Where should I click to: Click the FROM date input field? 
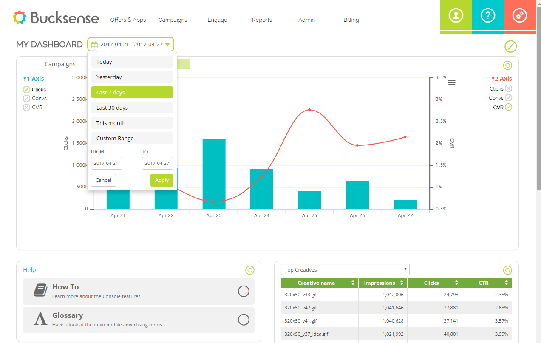pyautogui.click(x=107, y=163)
